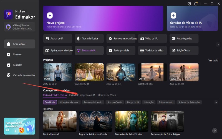Start the Auto-legendas feature
The height and width of the screenshot is (139, 222).
pyautogui.click(x=184, y=39)
